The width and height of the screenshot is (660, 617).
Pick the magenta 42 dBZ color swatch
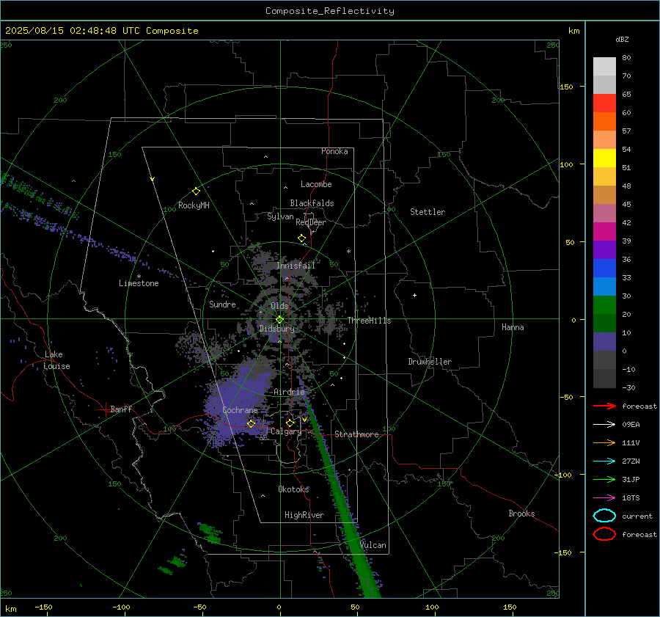pos(604,231)
